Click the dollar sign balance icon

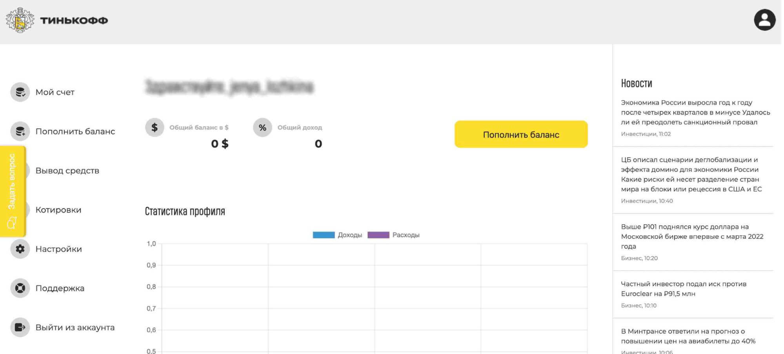(x=155, y=127)
